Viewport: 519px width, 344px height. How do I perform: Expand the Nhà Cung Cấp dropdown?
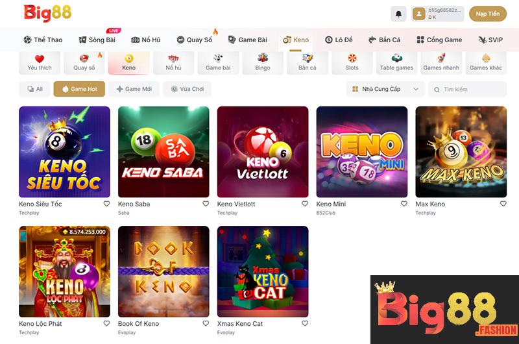click(x=385, y=89)
